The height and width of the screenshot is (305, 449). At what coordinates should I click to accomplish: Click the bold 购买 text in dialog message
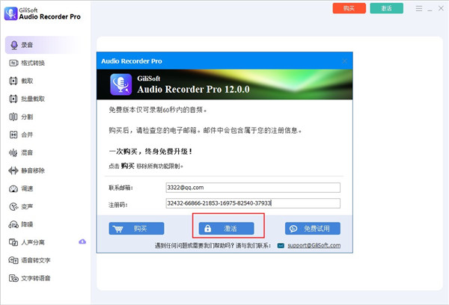click(127, 166)
